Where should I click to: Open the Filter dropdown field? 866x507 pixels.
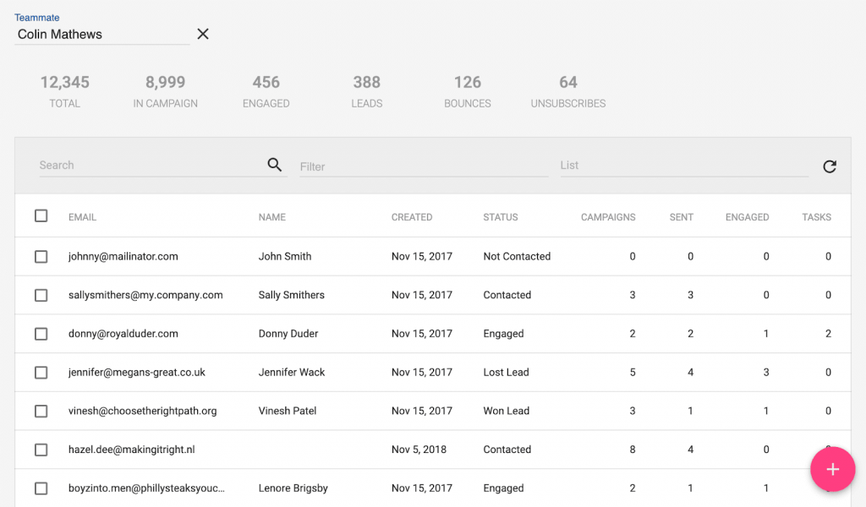click(424, 166)
